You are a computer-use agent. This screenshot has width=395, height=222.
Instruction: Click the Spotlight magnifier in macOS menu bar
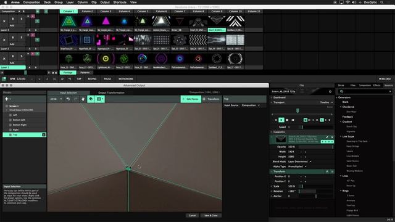pos(382,2)
